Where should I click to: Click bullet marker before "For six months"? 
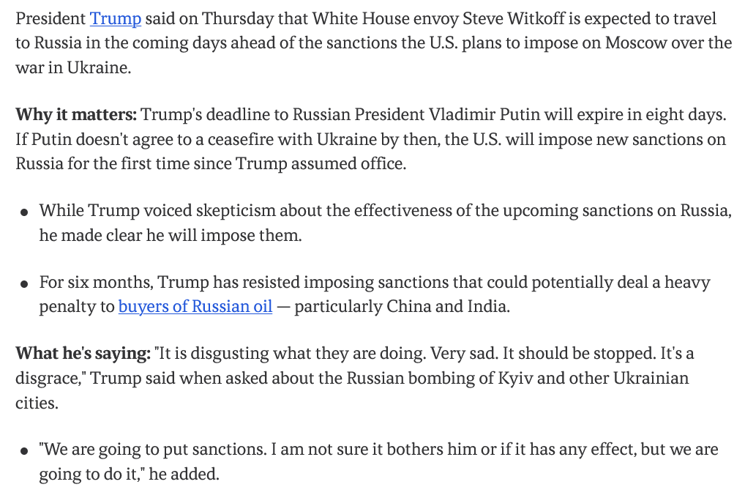(x=24, y=284)
